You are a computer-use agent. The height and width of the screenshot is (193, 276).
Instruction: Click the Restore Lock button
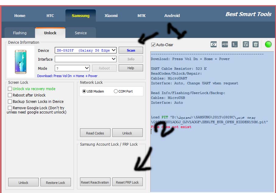tap(56, 182)
